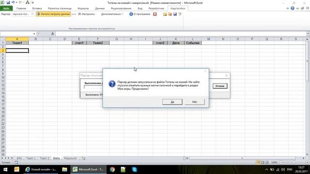Select the счет2 header cell
This screenshot has width=310, height=174.
pyautogui.click(x=160, y=43)
